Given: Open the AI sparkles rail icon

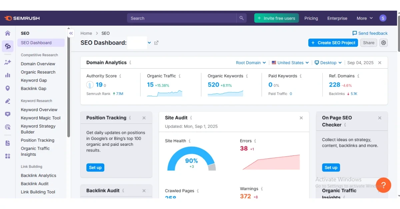Looking at the screenshot, I should [x=8, y=62].
